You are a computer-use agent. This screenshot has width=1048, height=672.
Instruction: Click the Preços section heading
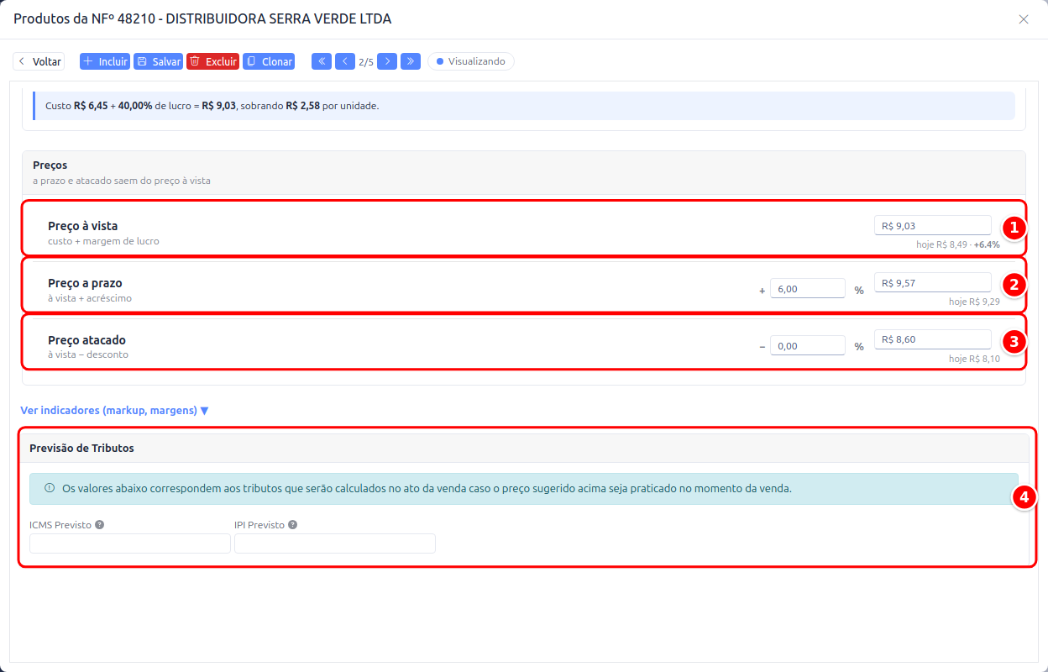coord(50,165)
